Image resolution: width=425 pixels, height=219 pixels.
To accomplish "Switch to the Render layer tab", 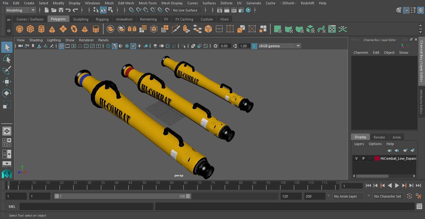I will (x=379, y=137).
